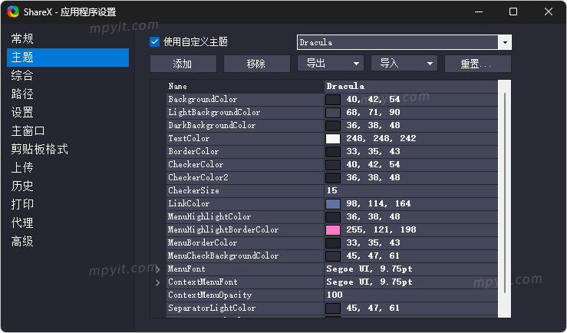This screenshot has width=567, height=333.
Task: Select the BorderColor property name
Action: coord(193,151)
